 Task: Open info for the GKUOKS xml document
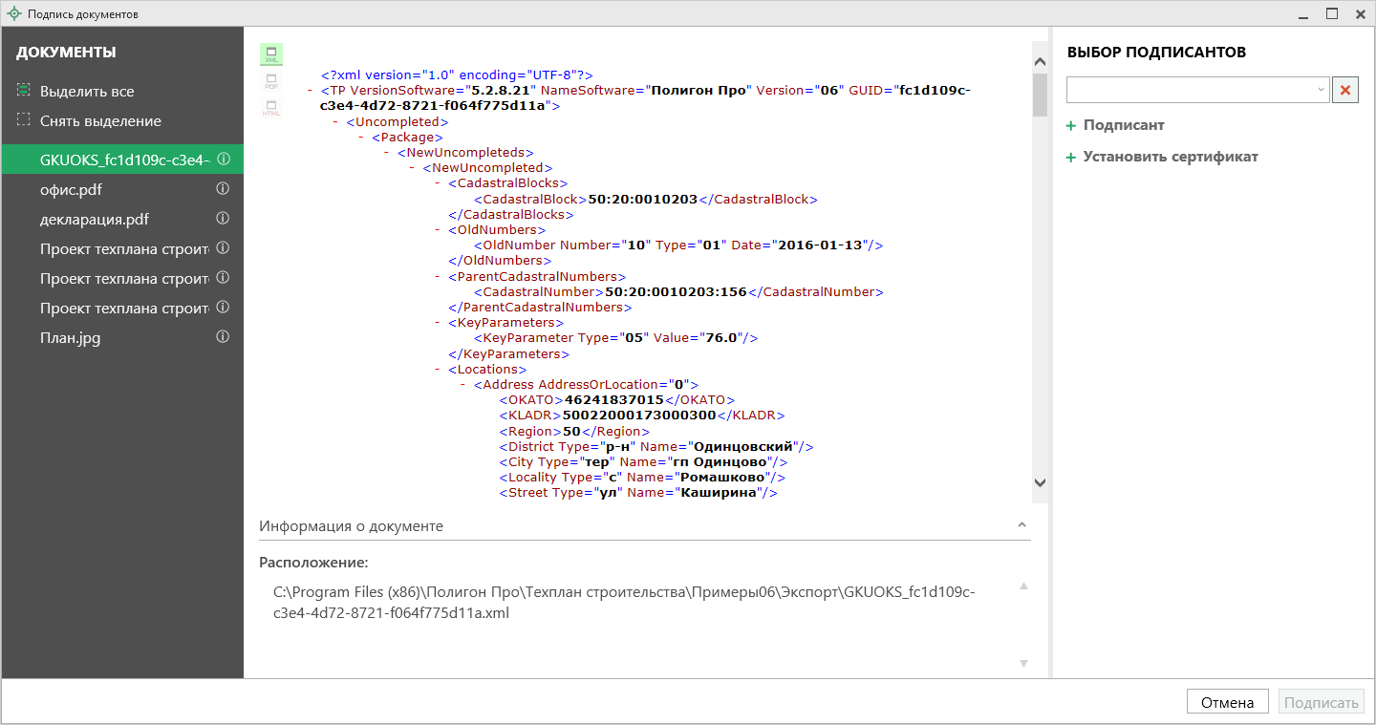224,160
